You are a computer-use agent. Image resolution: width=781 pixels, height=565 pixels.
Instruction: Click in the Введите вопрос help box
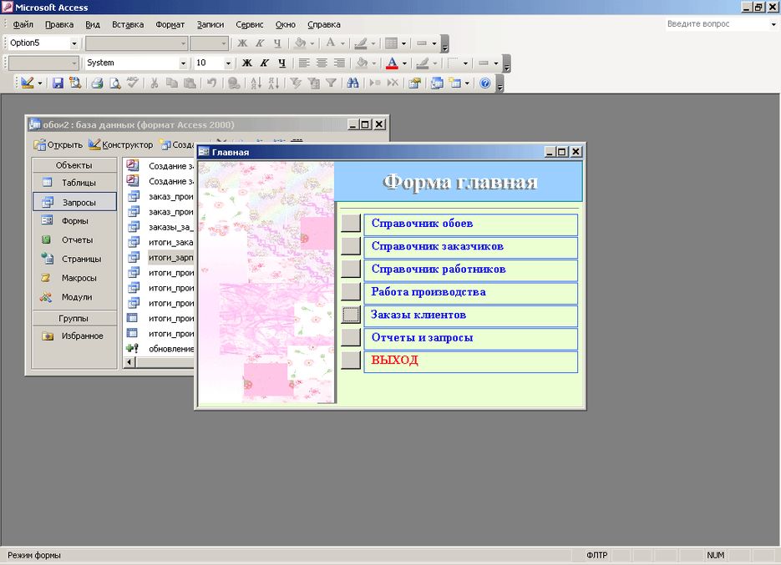tap(716, 24)
